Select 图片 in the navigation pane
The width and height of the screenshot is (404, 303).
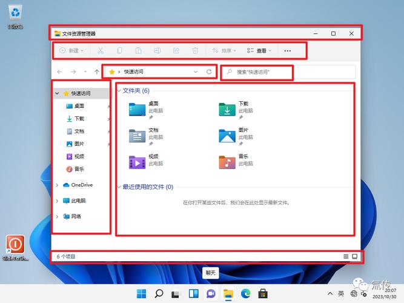coord(79,144)
